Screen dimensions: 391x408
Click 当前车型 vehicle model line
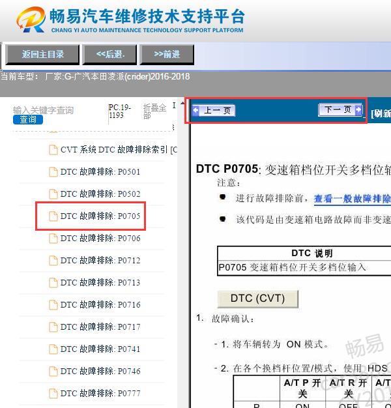(x=95, y=76)
